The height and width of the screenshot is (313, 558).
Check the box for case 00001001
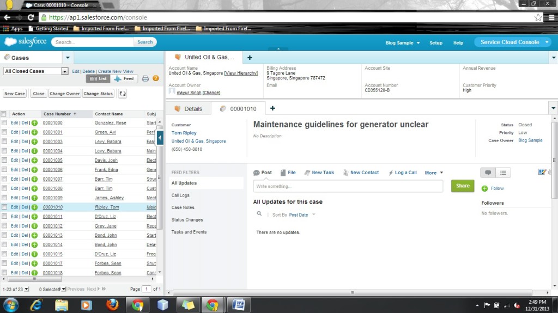pyautogui.click(x=4, y=132)
